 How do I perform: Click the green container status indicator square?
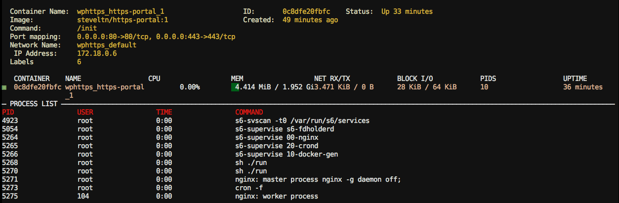pyautogui.click(x=4, y=87)
